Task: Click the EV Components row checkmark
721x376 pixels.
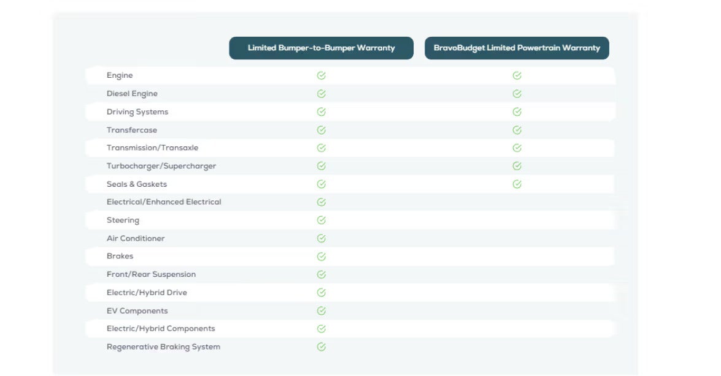Action: (x=321, y=310)
